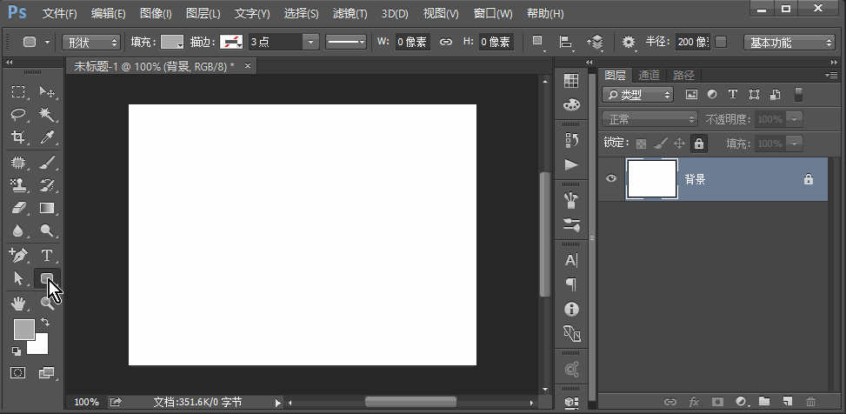Select the Pen tool
The width and height of the screenshot is (846, 414).
pos(18,255)
